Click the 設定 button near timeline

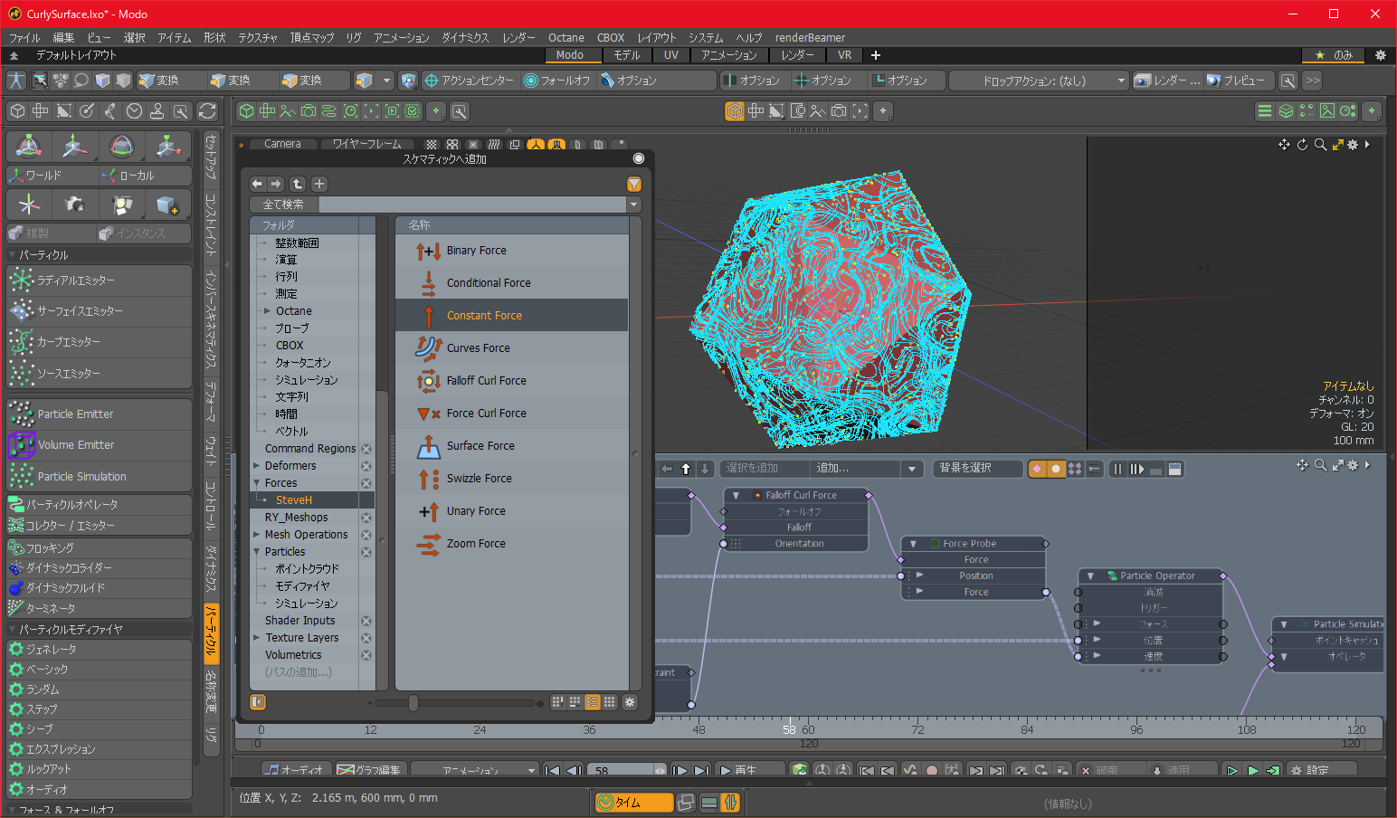[1317, 770]
